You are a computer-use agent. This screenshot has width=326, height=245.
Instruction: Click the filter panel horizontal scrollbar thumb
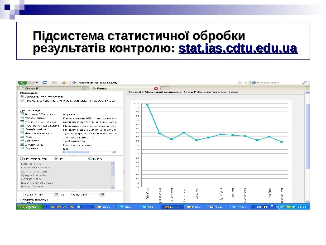[x=78, y=152]
